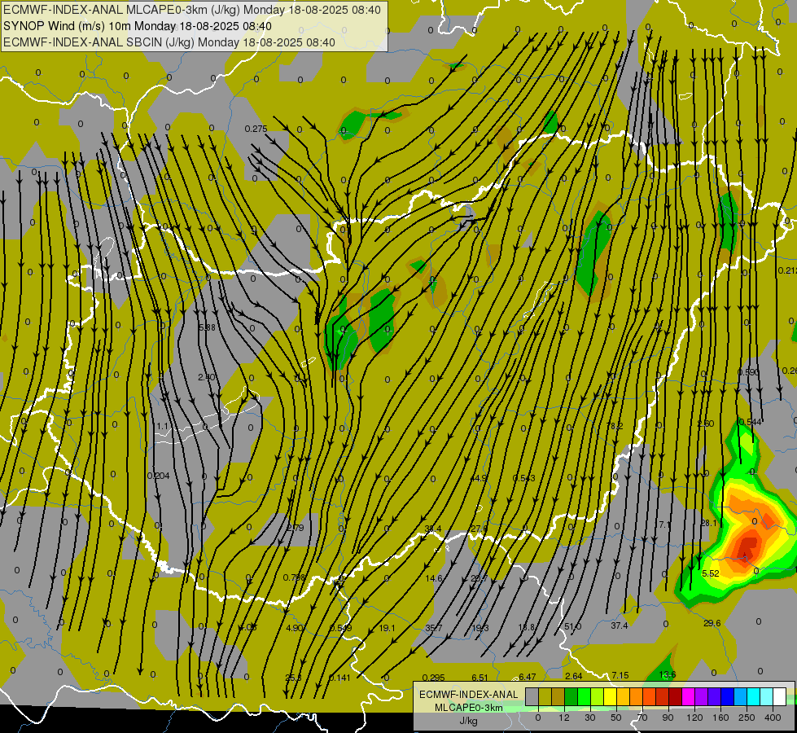Click legend tick label '160'
Image resolution: width=797 pixels, height=733 pixels.
720,718
